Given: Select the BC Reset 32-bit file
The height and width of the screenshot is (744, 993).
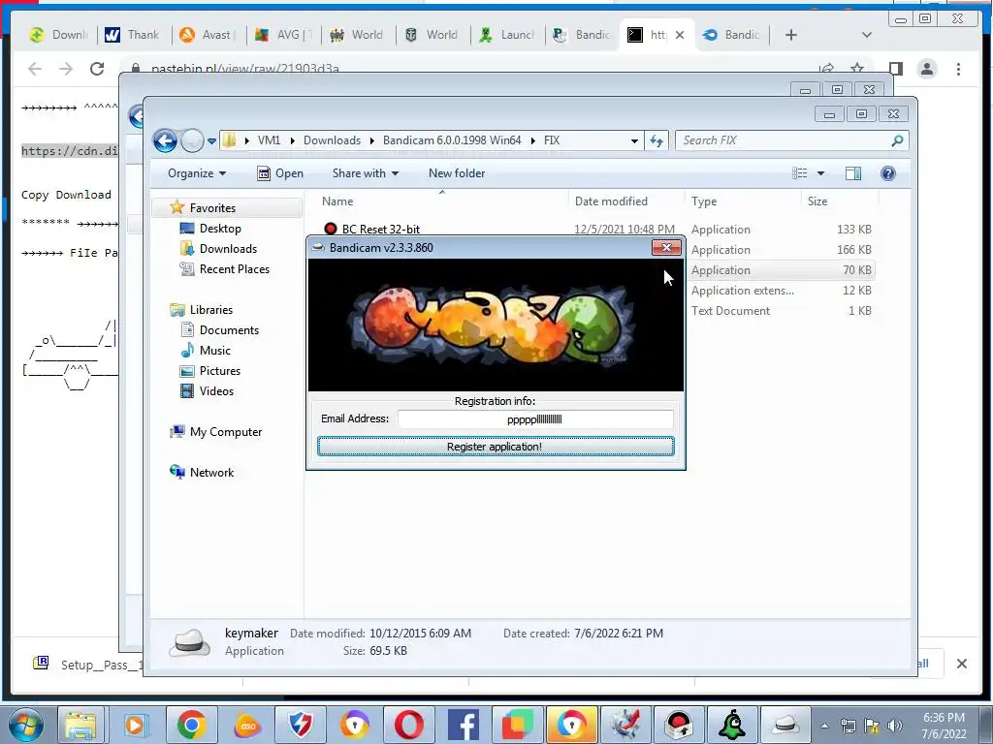Looking at the screenshot, I should [380, 229].
